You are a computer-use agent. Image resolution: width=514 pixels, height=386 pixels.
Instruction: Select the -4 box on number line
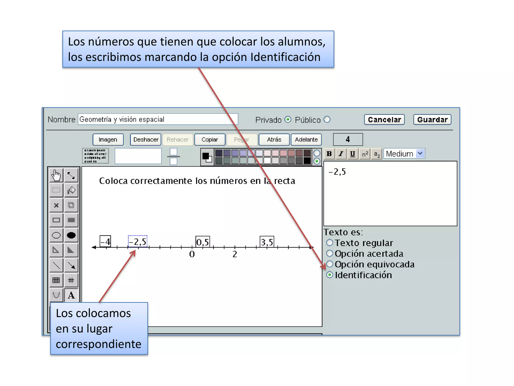pos(105,242)
